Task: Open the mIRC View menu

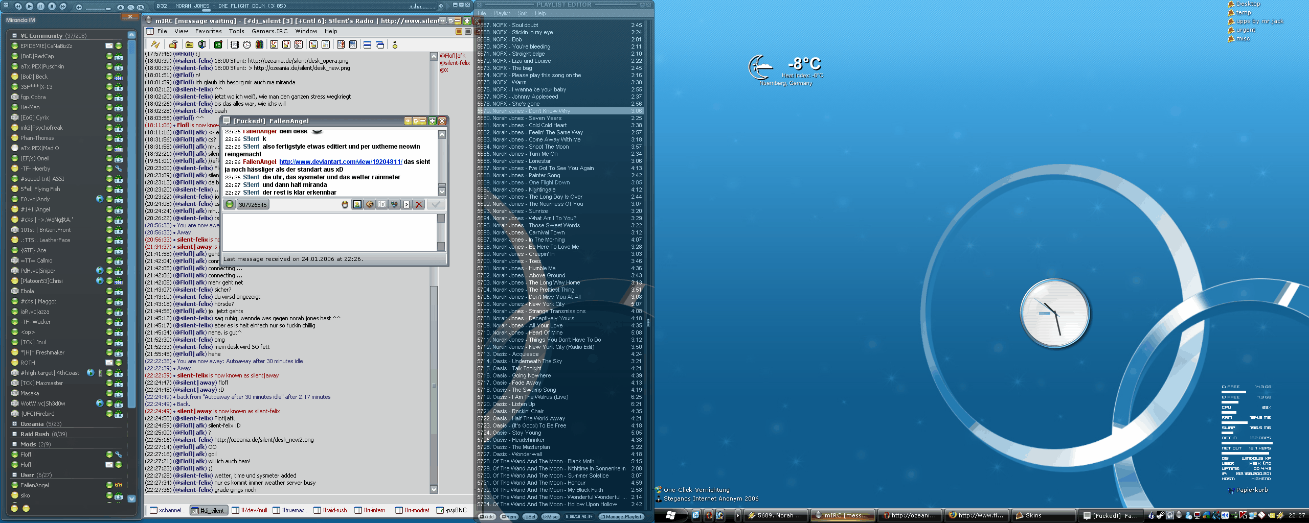Action: coord(182,32)
